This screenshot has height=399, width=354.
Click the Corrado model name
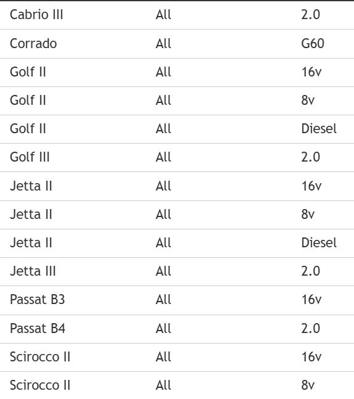(33, 44)
